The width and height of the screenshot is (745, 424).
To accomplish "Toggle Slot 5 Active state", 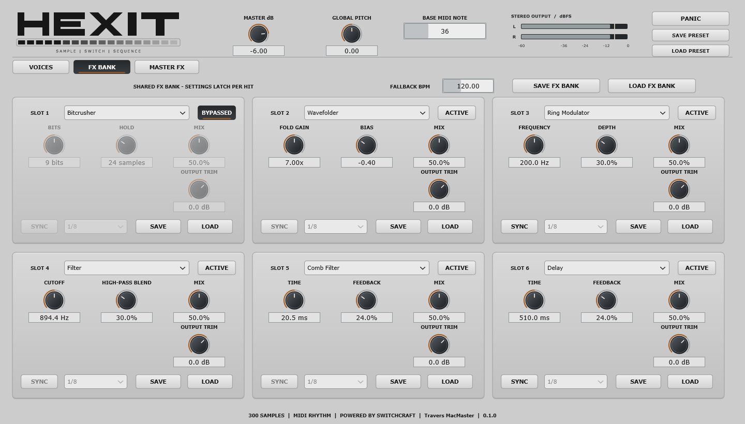I will pyautogui.click(x=457, y=268).
